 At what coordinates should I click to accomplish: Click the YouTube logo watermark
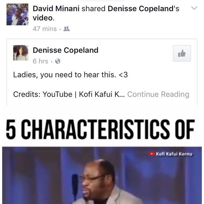click(152, 154)
